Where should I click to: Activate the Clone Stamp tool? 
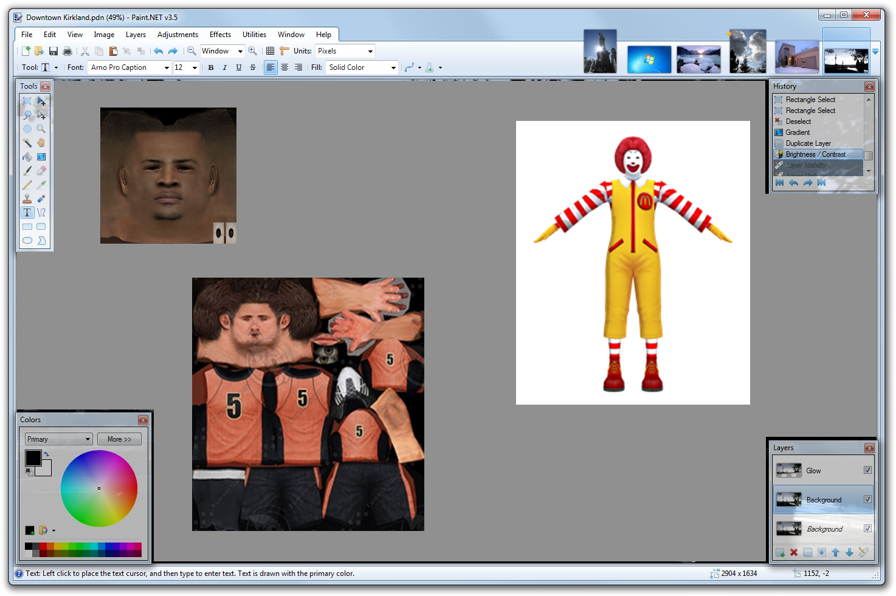tap(27, 199)
